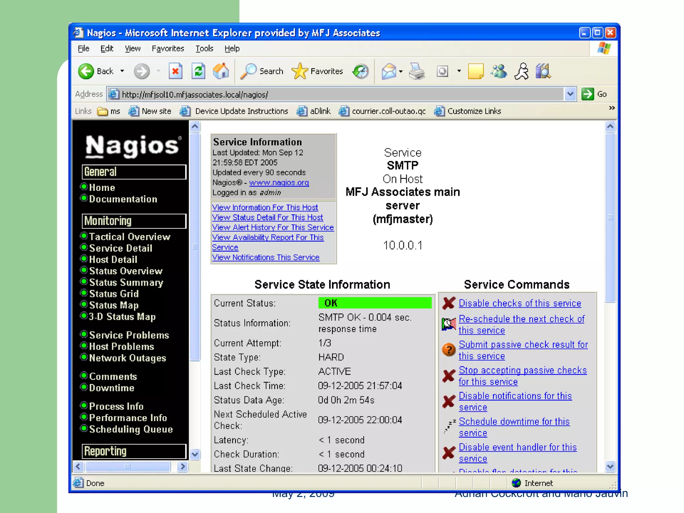This screenshot has height=513, width=684.
Task: Open Downtime in sidebar
Action: click(x=112, y=388)
